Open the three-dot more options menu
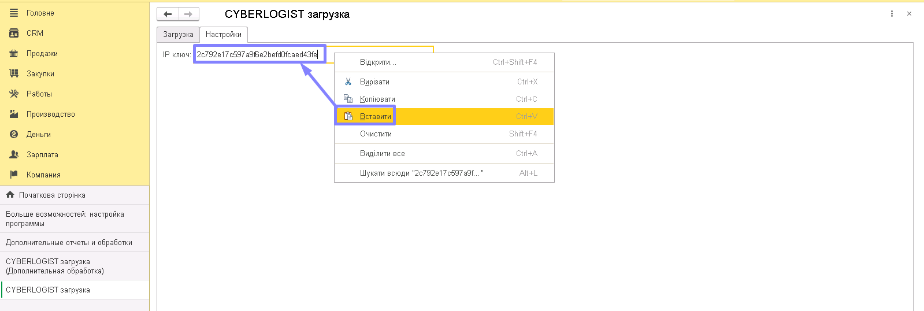Viewport: 924px width, 311px height. pos(892,14)
